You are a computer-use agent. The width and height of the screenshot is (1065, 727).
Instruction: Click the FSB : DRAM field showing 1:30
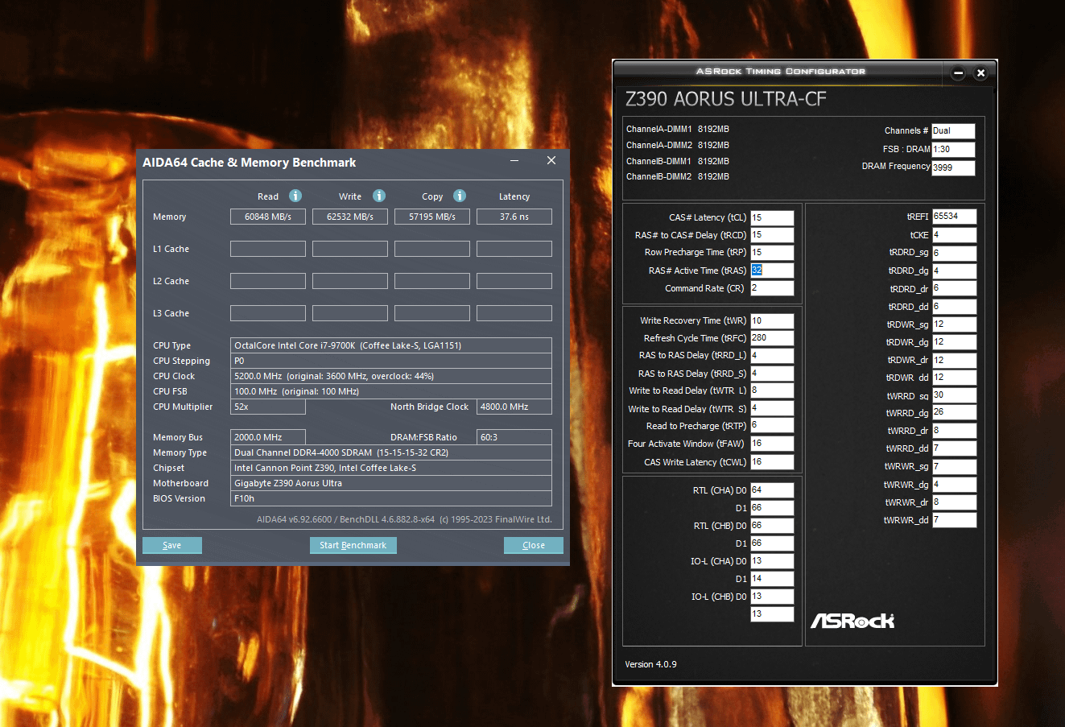(x=953, y=150)
